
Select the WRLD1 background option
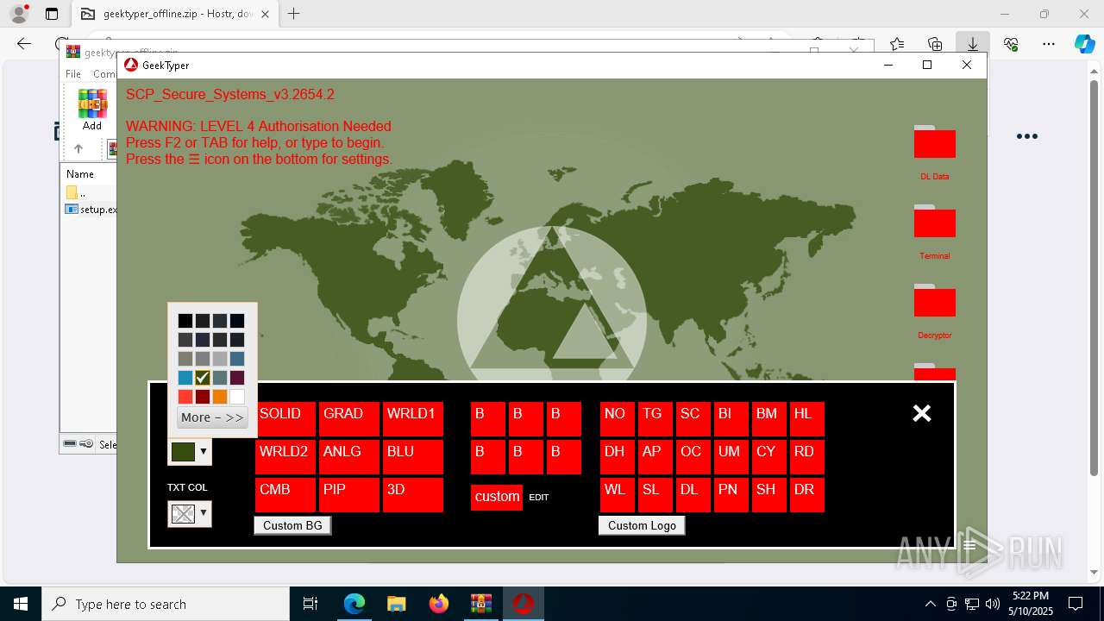coord(413,418)
